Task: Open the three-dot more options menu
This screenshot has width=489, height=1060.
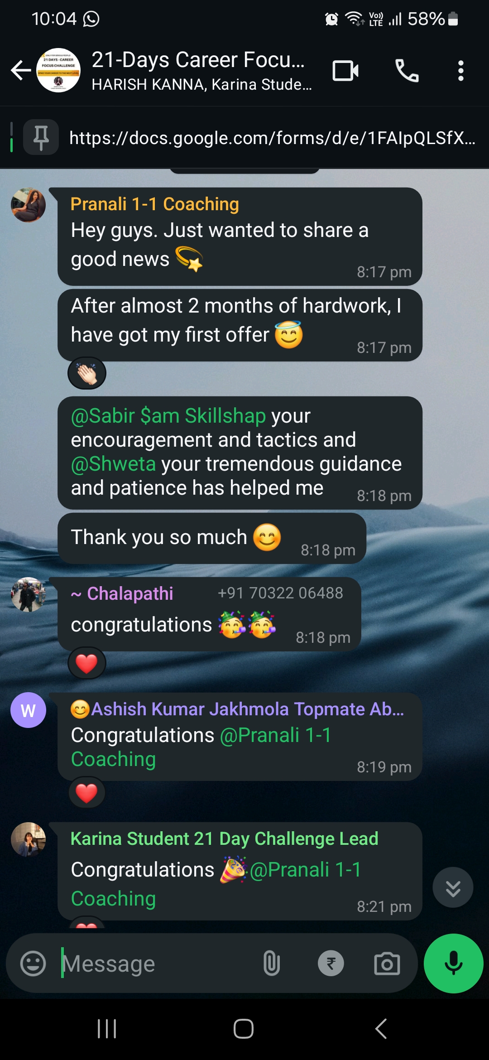Action: 460,71
